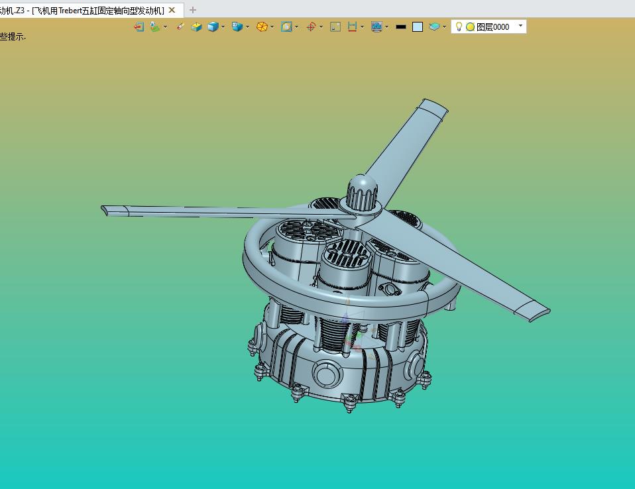Click the monitor display settings icon

coord(376,27)
